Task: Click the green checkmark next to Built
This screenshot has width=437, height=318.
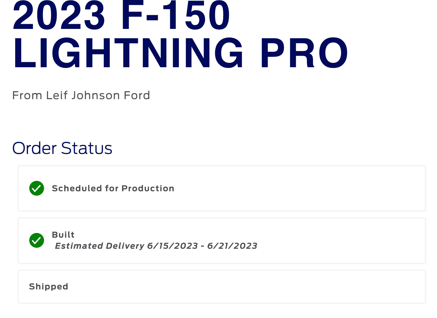Action: 37,240
